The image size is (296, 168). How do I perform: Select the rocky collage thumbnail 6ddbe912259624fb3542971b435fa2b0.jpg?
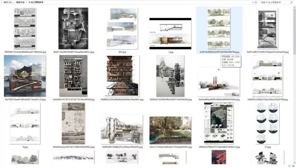click(x=170, y=76)
